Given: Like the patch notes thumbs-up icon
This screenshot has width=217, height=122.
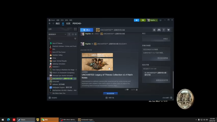Looking at the screenshot, I should point(137,90).
